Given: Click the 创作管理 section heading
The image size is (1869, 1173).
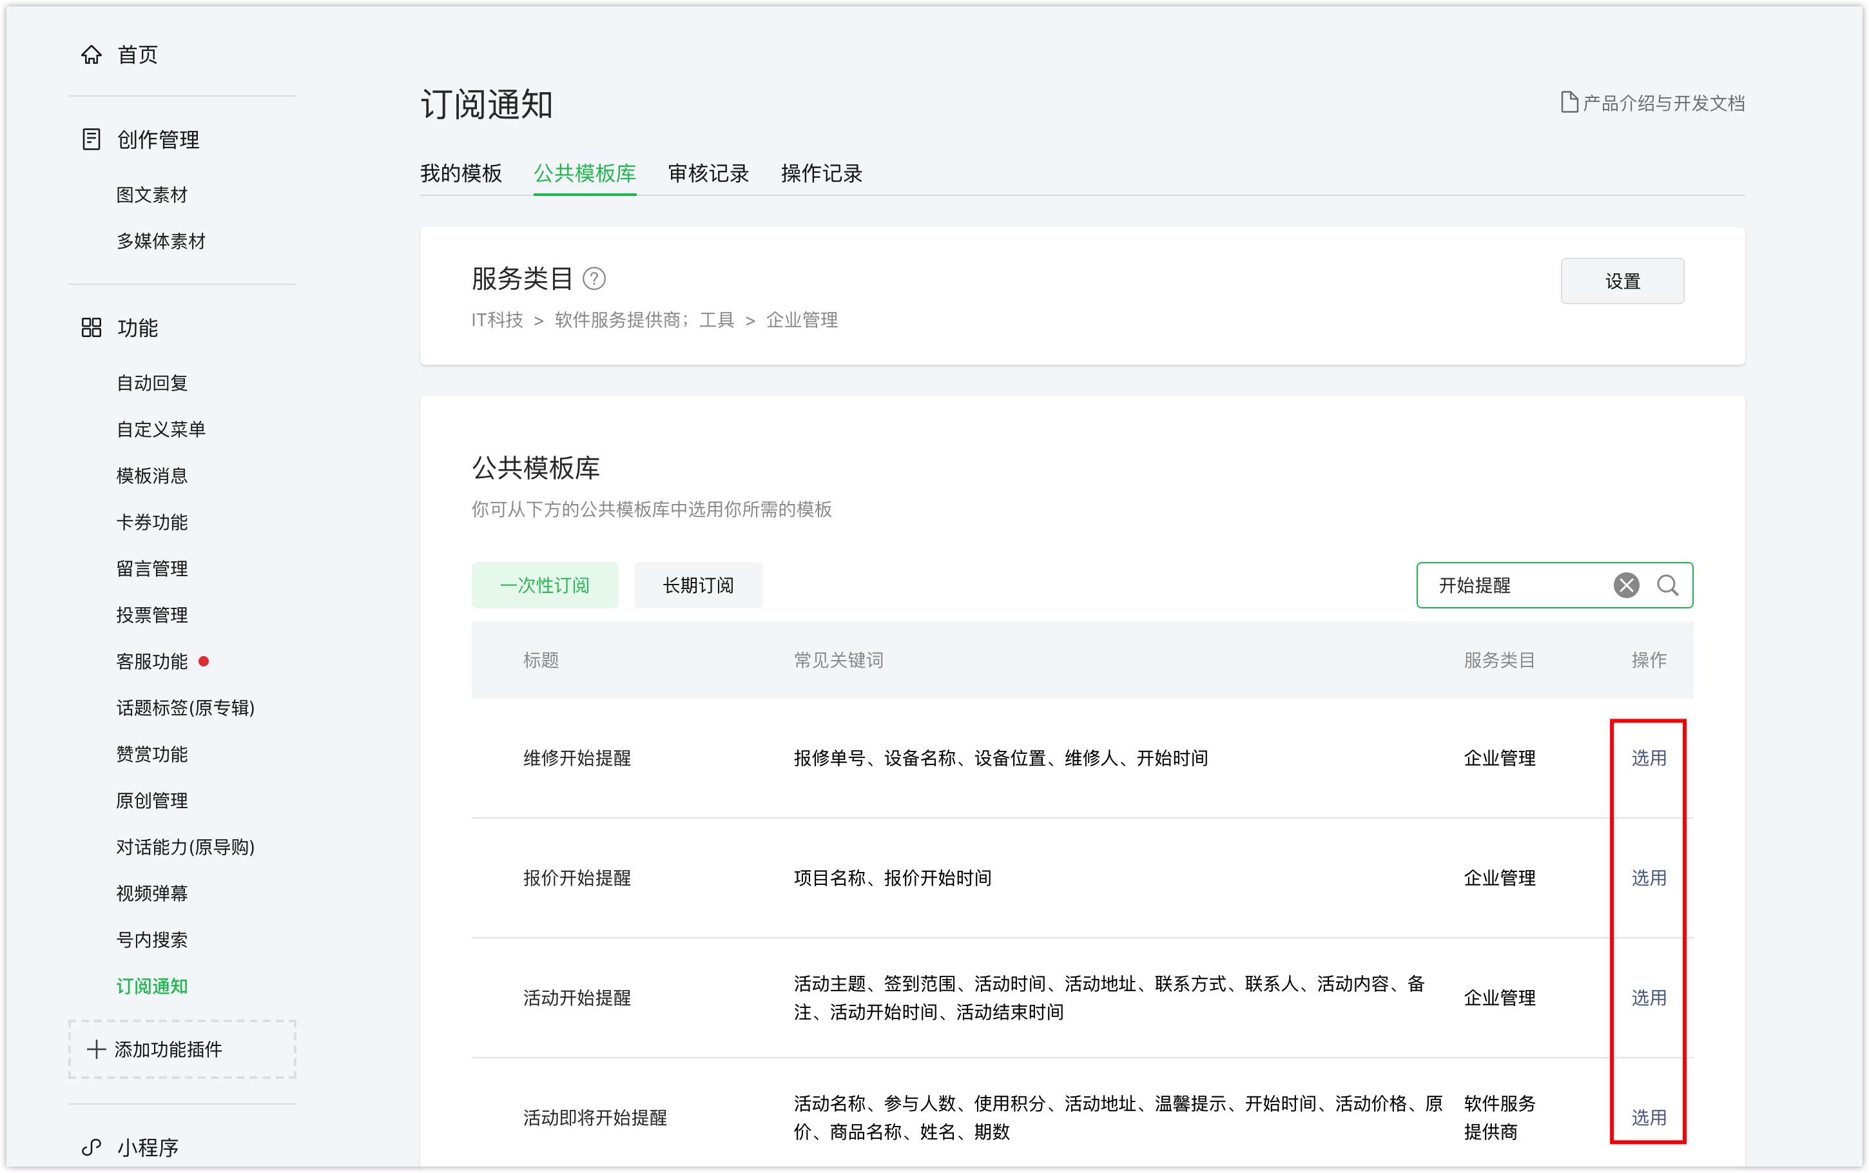Looking at the screenshot, I should click(158, 140).
